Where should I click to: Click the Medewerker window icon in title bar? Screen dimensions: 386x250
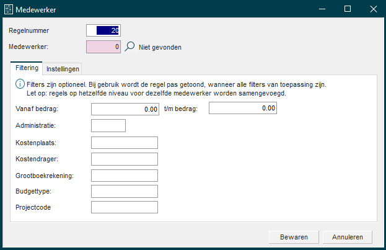coord(8,9)
